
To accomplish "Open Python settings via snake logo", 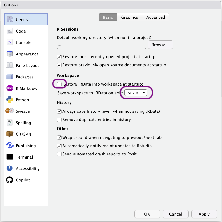I will click(x=10, y=100).
